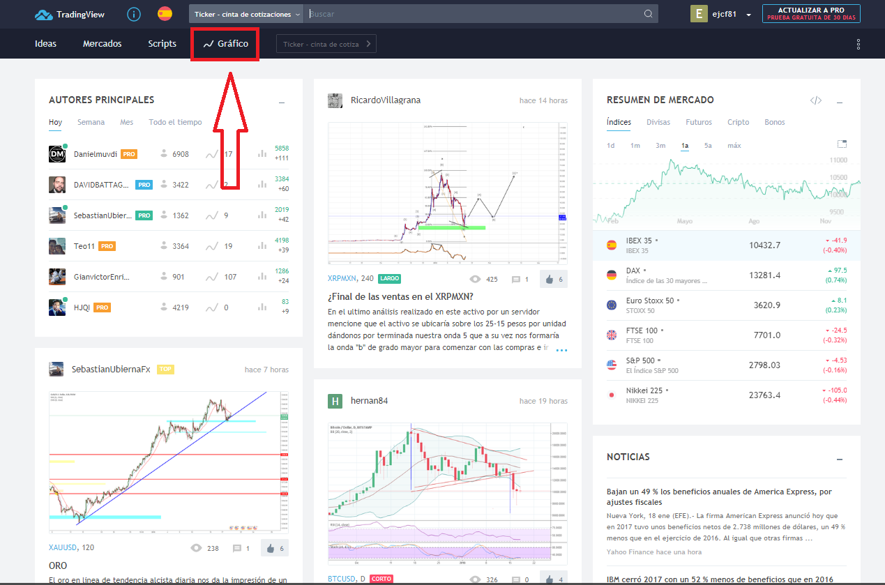Select the Todo el tiempo tab
The image size is (885, 585).
pos(175,122)
